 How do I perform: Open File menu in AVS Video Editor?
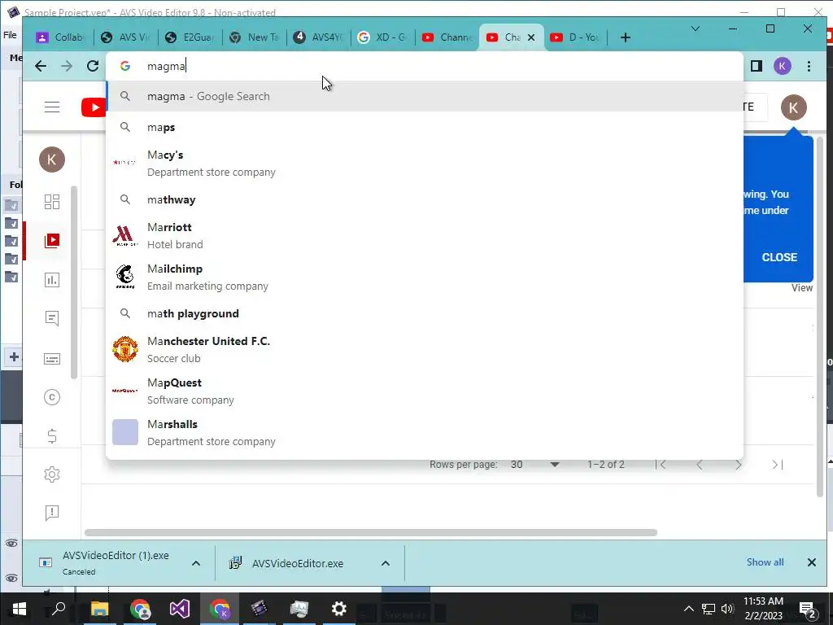[x=10, y=35]
